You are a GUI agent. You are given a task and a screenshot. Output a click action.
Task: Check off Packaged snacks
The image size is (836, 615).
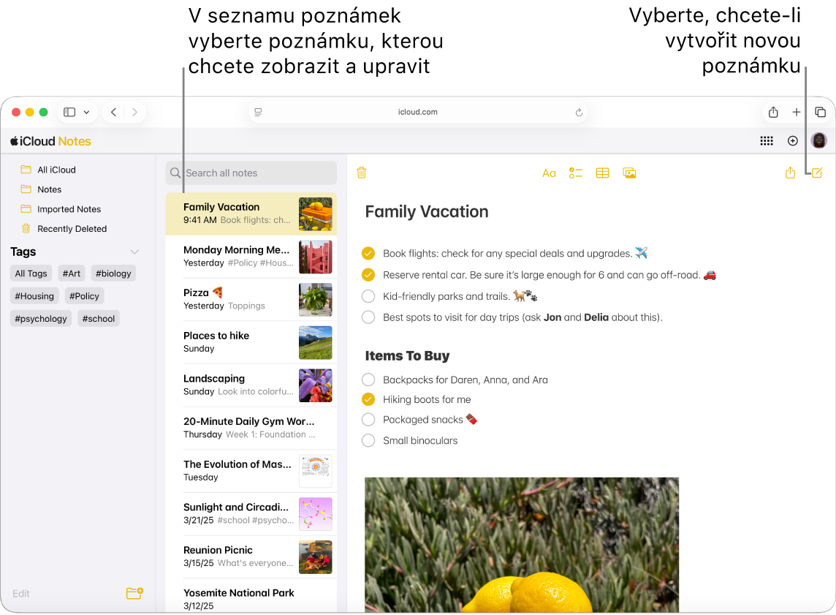coord(368,420)
